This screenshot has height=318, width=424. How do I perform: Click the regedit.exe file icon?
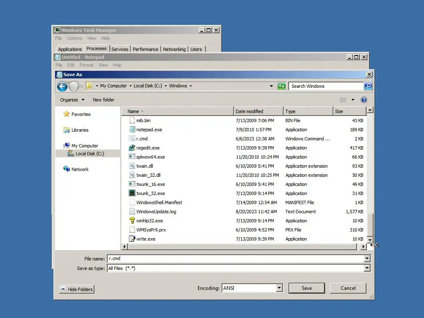pos(132,148)
